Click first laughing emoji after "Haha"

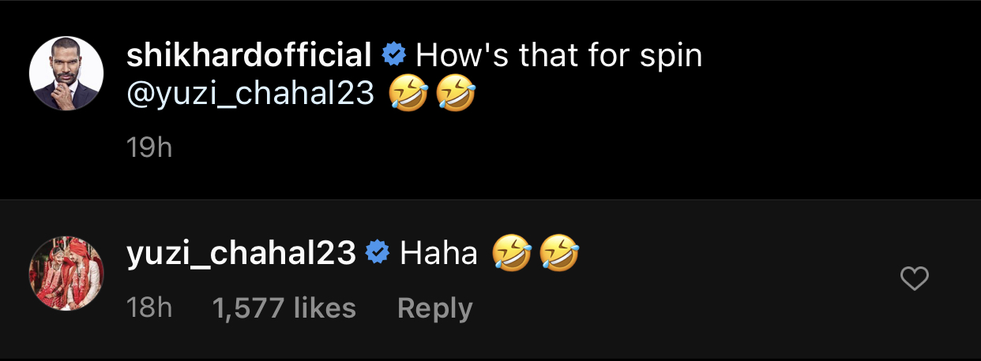point(511,254)
